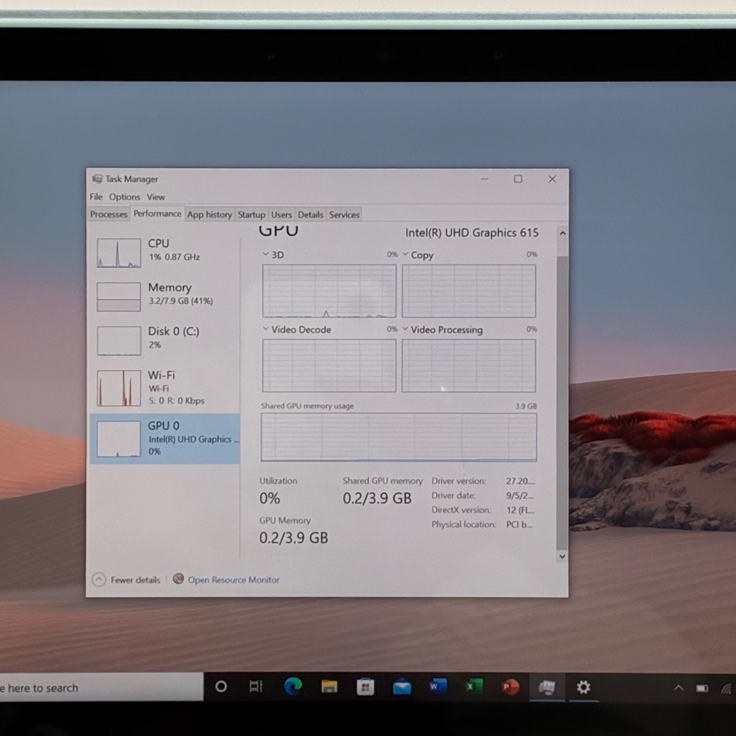Open the Users tab
Image resolution: width=736 pixels, height=736 pixels.
[x=281, y=214]
